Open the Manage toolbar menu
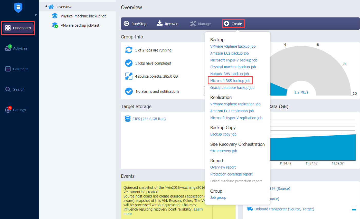Screen dimensions: 360x219 pyautogui.click(x=200, y=24)
